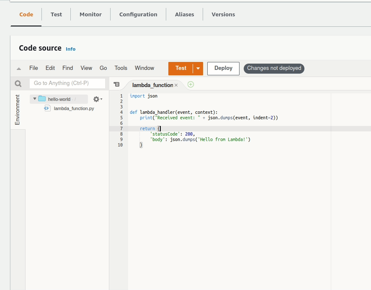
Task: Open the Tools menu
Action: coord(121,68)
